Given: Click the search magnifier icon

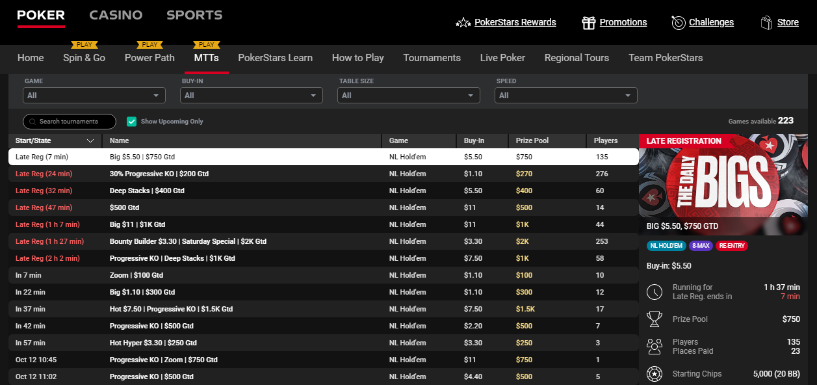Looking at the screenshot, I should pos(32,122).
